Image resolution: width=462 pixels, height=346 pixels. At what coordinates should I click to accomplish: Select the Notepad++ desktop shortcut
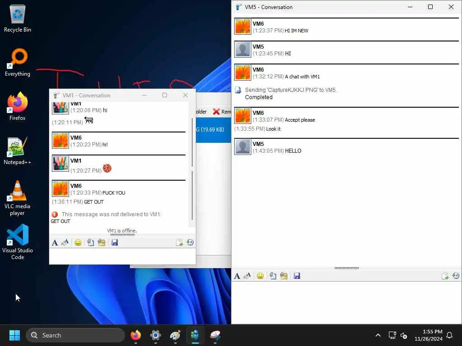[18, 150]
